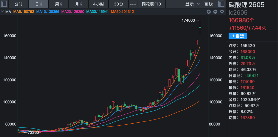Switch to the 周K tab
278x137 pixels.
[x=59, y=4]
